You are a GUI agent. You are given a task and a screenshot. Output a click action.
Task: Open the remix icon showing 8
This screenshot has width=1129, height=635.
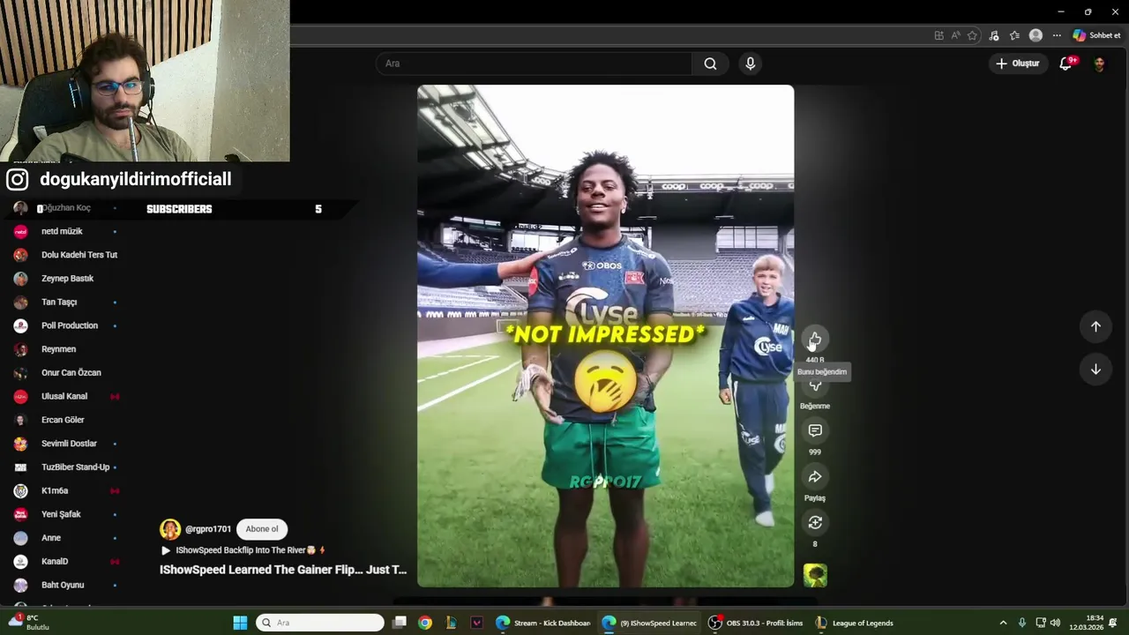coord(815,523)
